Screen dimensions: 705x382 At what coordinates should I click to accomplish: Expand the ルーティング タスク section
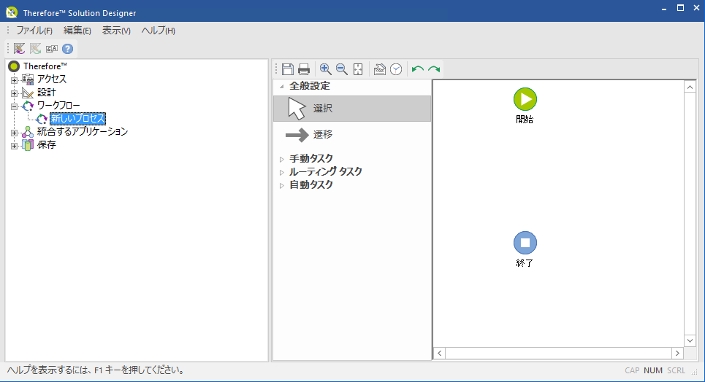pos(282,172)
